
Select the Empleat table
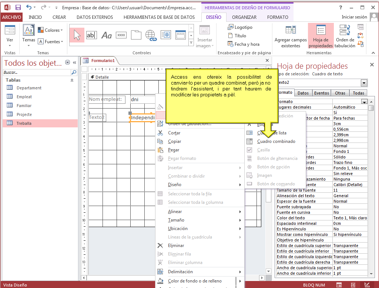24,97
